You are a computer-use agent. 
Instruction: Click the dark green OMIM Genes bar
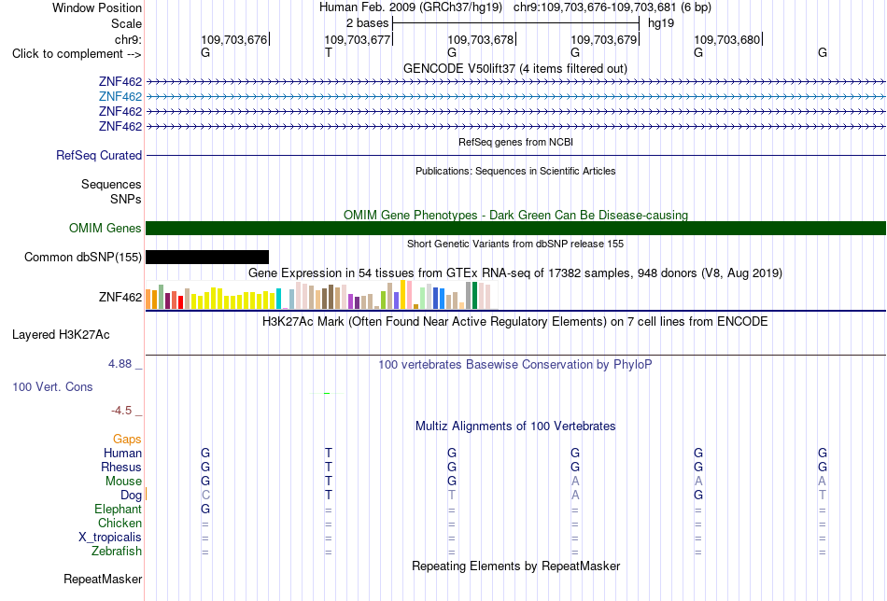[x=515, y=228]
